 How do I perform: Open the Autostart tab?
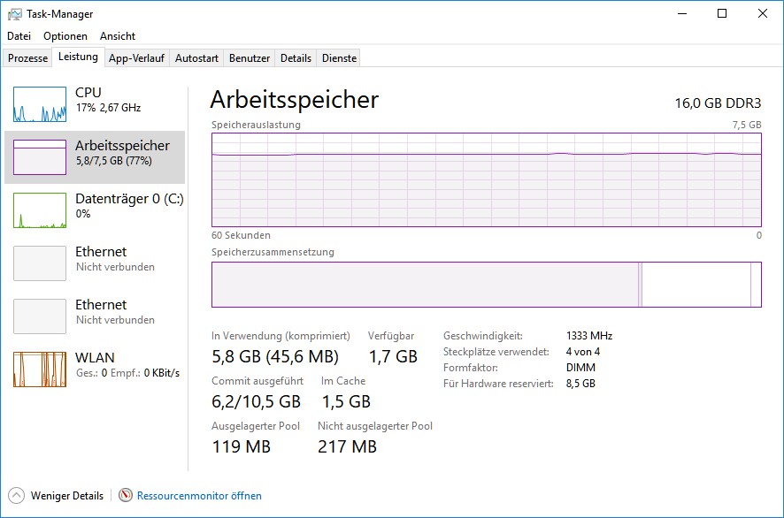(196, 58)
